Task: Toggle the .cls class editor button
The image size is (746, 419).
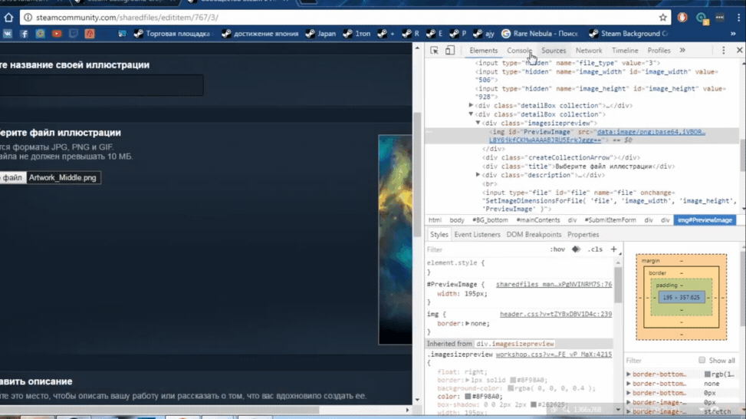Action: tap(595, 249)
